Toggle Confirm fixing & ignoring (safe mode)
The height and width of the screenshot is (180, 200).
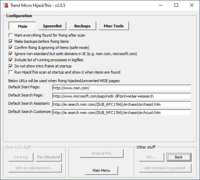pyautogui.click(x=11, y=48)
